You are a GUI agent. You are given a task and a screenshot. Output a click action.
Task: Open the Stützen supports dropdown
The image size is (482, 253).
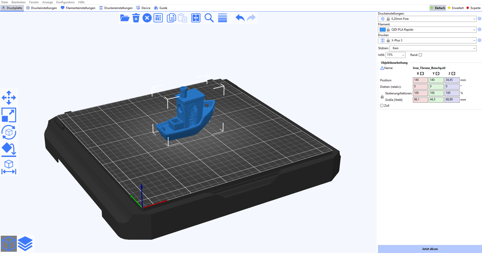[x=433, y=48]
